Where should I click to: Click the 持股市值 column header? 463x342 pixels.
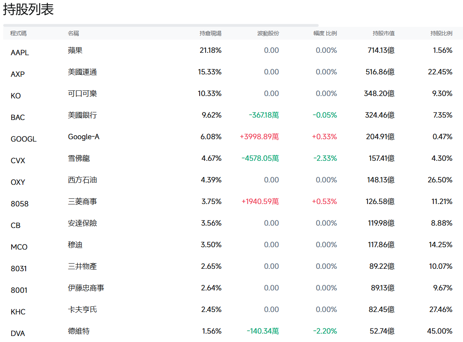tap(383, 33)
